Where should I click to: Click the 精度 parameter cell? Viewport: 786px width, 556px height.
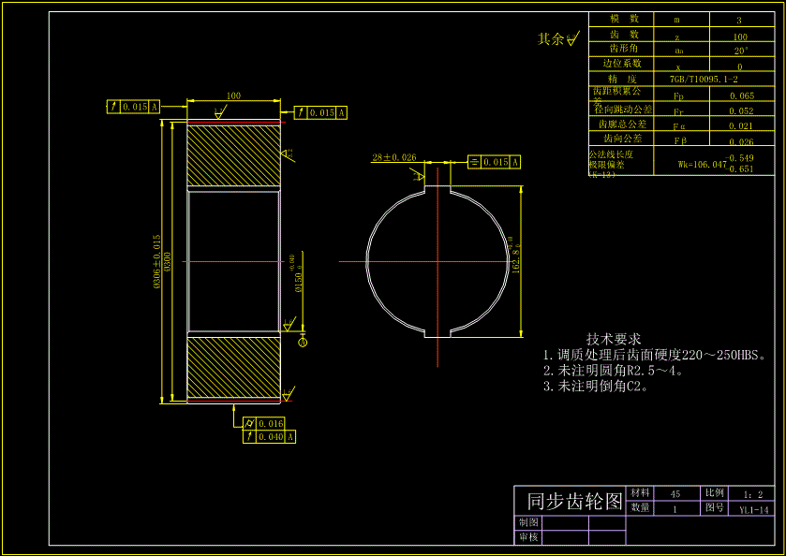622,79
